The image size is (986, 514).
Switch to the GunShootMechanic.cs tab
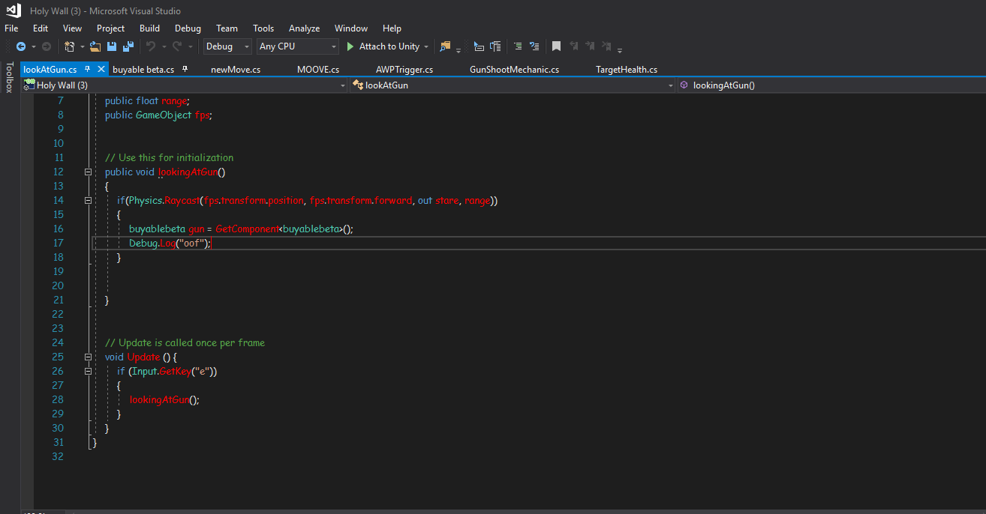(514, 70)
